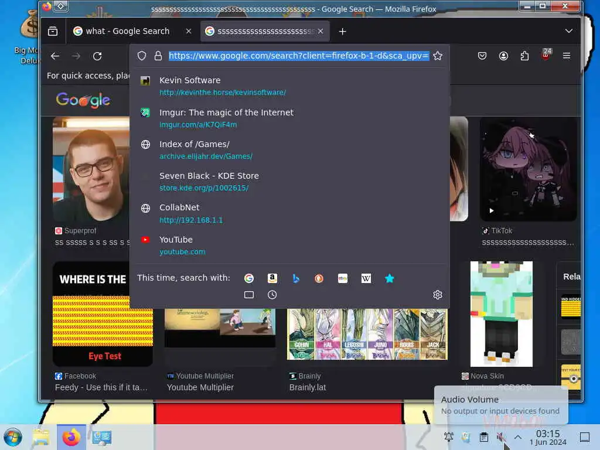Viewport: 600px width, 450px height.
Task: Open the Nova Skin Minecraft skin image
Action: click(x=502, y=314)
